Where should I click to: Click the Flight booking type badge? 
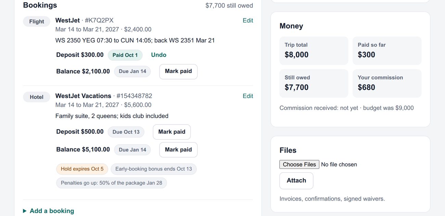point(37,21)
